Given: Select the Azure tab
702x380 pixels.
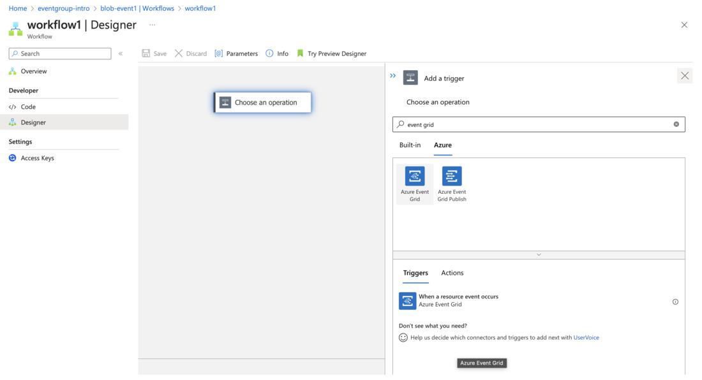Looking at the screenshot, I should 443,145.
